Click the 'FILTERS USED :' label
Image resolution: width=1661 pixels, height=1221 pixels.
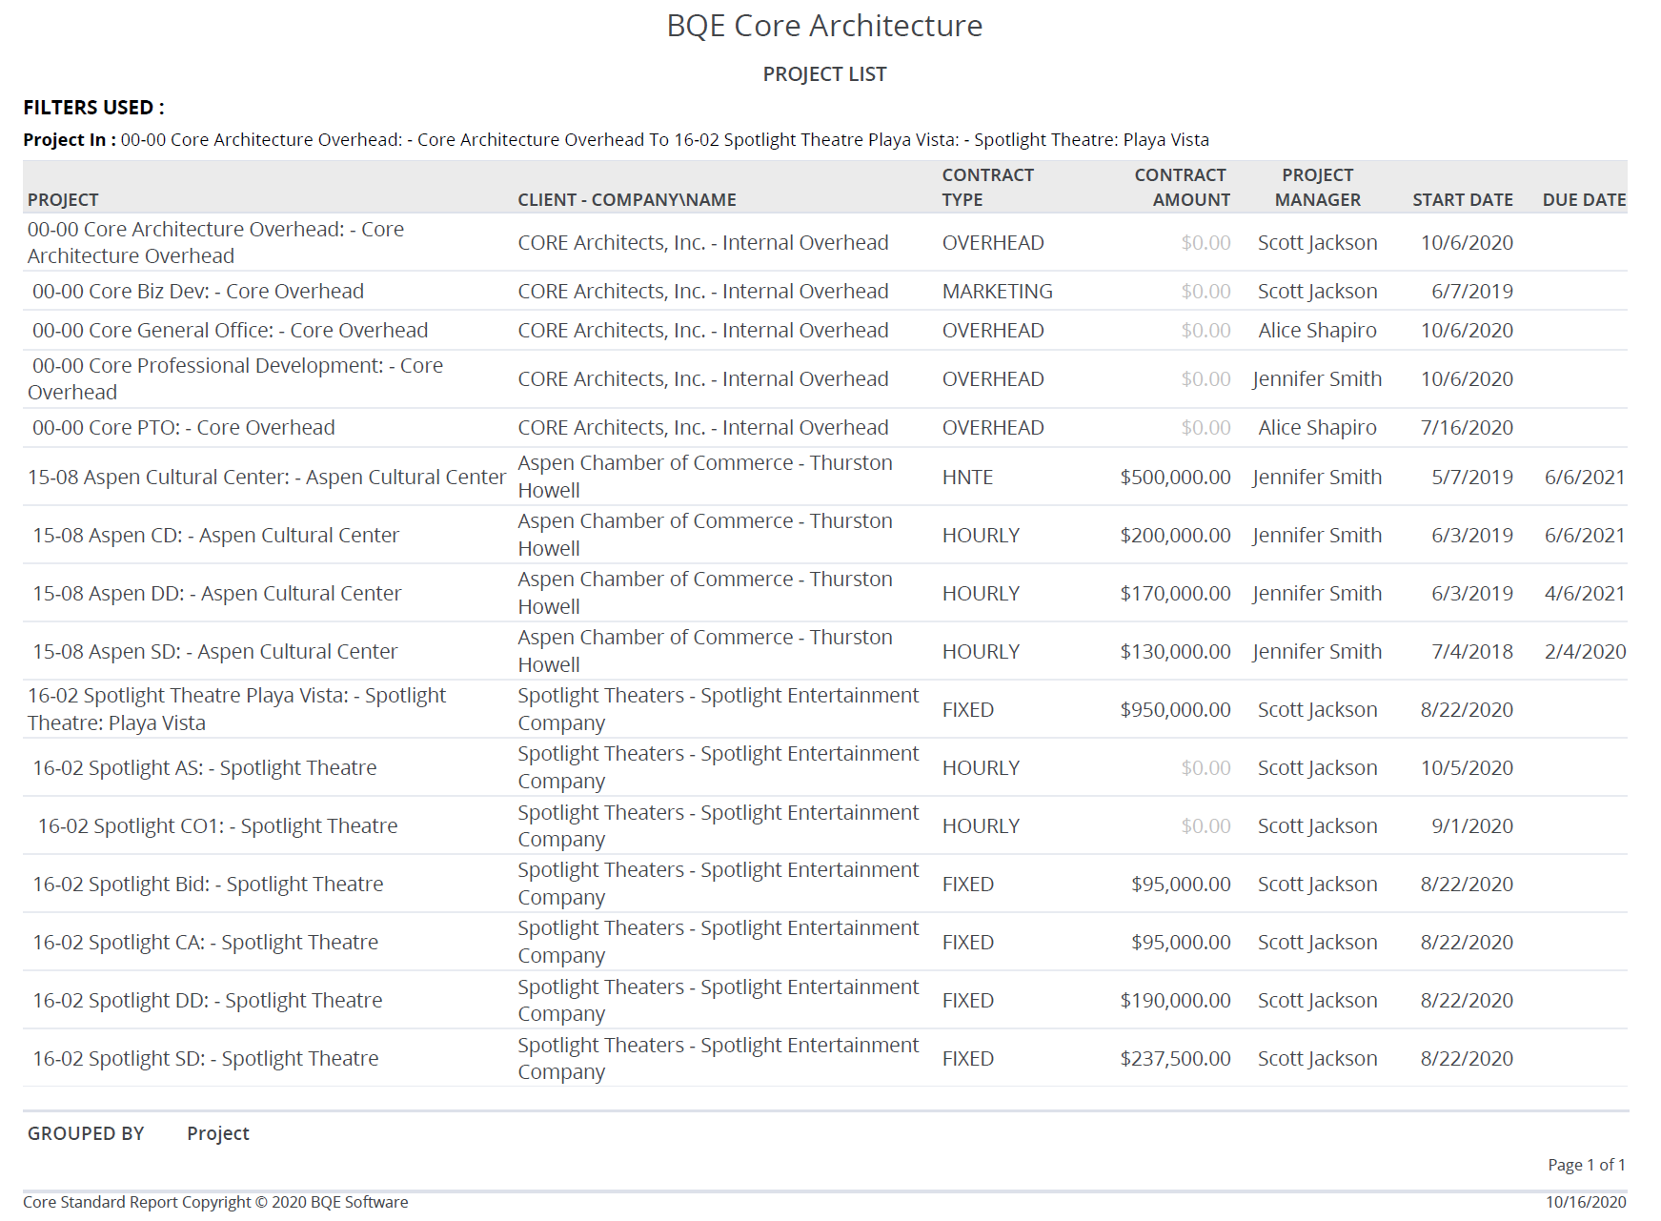coord(93,108)
